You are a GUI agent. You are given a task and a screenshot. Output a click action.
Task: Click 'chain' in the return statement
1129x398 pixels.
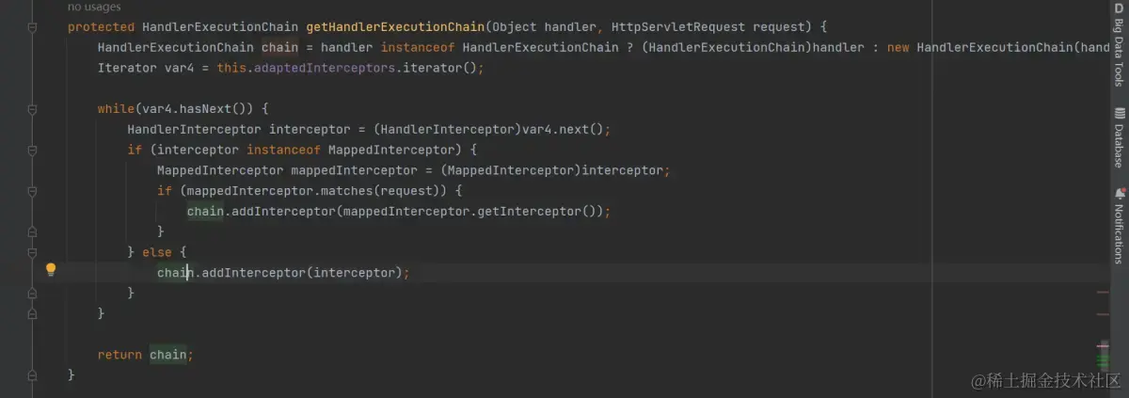pyautogui.click(x=168, y=355)
